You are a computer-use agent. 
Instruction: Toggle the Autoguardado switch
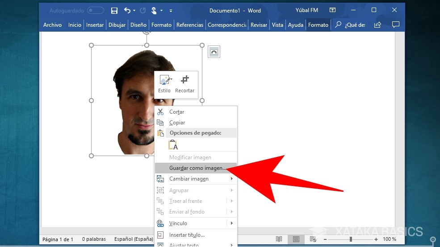coord(95,10)
